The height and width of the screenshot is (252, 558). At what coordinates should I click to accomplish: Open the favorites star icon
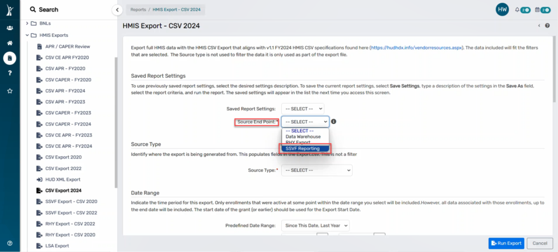pyautogui.click(x=10, y=91)
